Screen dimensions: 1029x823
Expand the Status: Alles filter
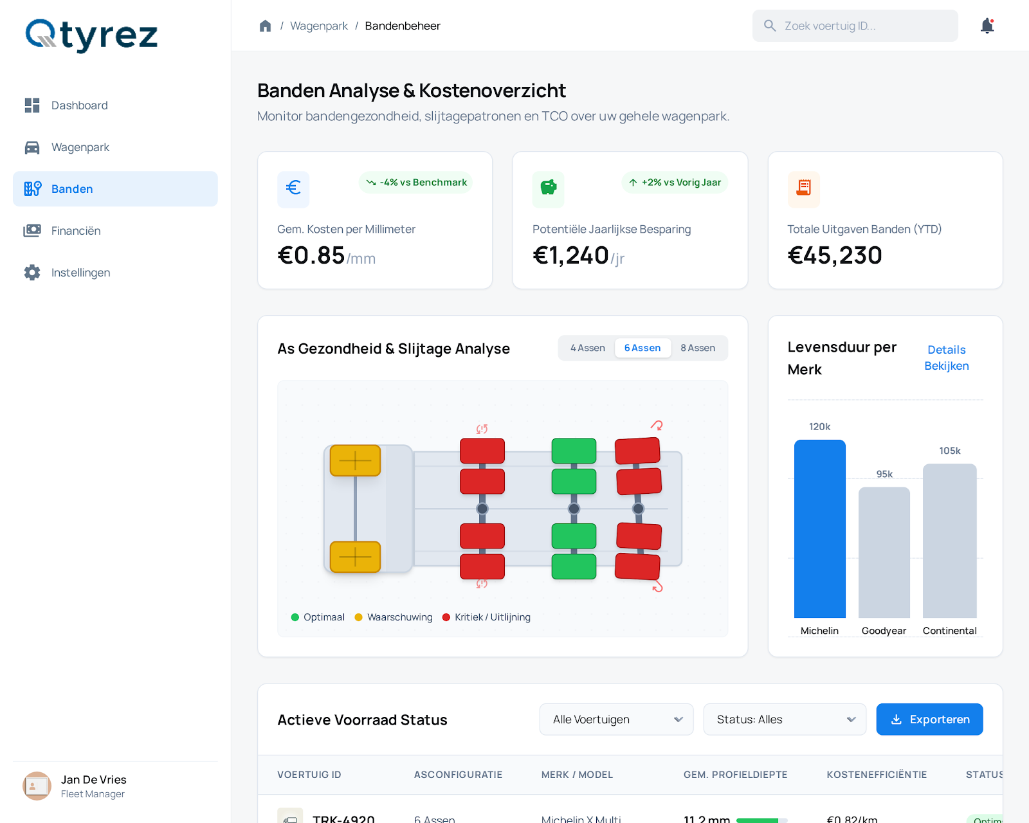click(784, 719)
